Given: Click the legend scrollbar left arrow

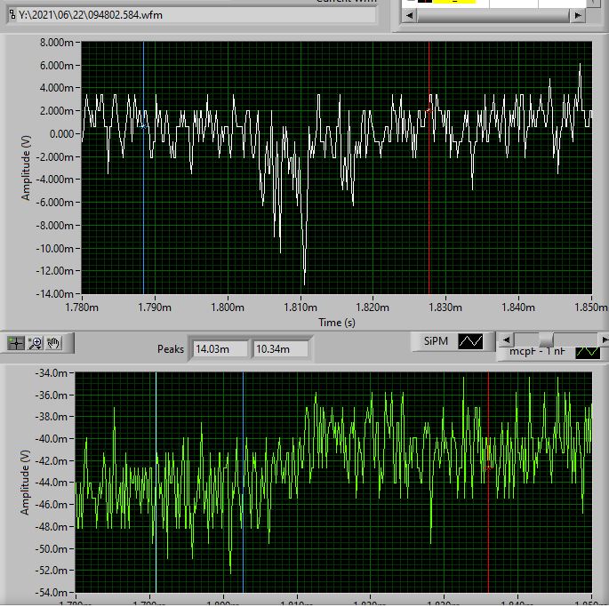Looking at the screenshot, I should click(506, 339).
